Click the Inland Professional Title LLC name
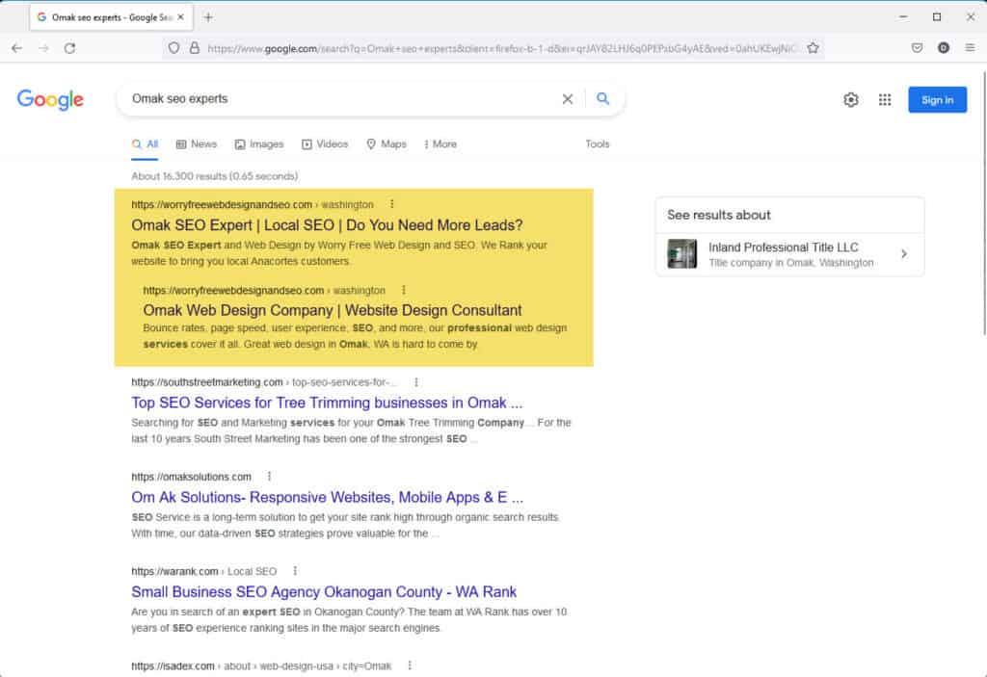The width and height of the screenshot is (987, 677). 783,247
